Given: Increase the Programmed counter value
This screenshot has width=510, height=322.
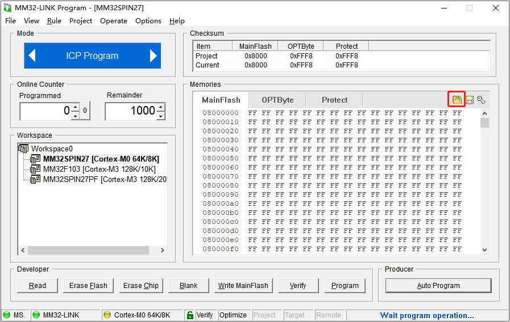Looking at the screenshot, I should [76, 107].
